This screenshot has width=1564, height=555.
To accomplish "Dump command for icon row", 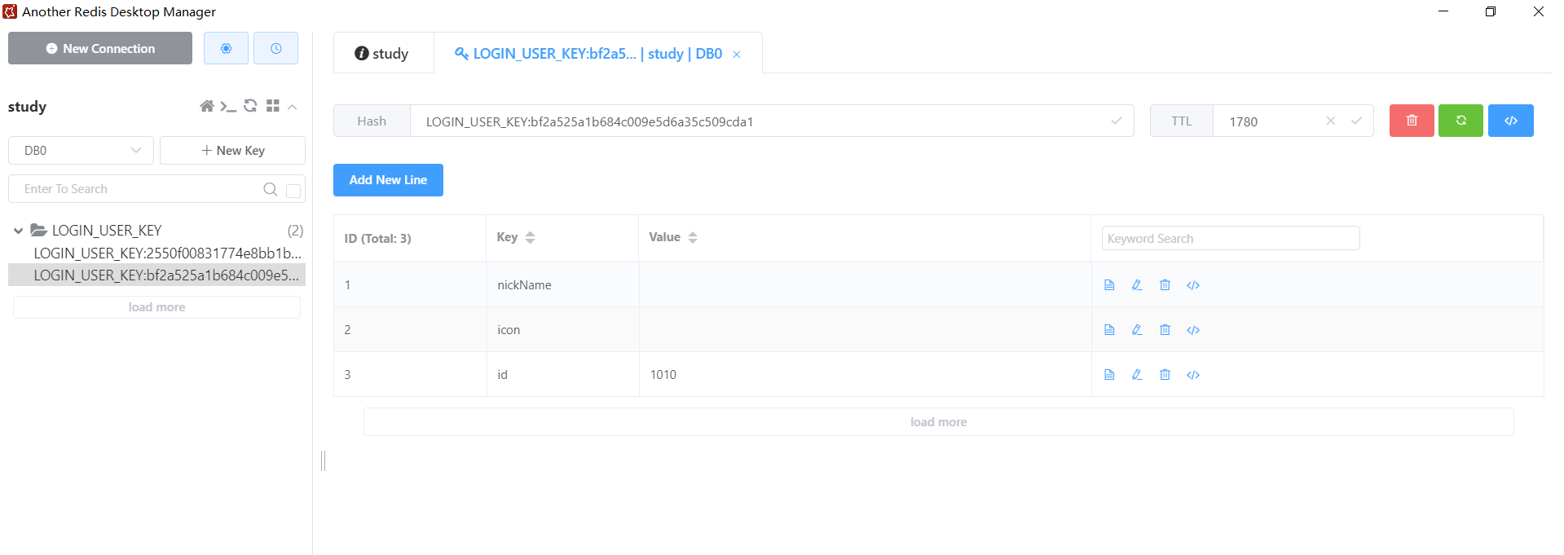I will pyautogui.click(x=1193, y=330).
